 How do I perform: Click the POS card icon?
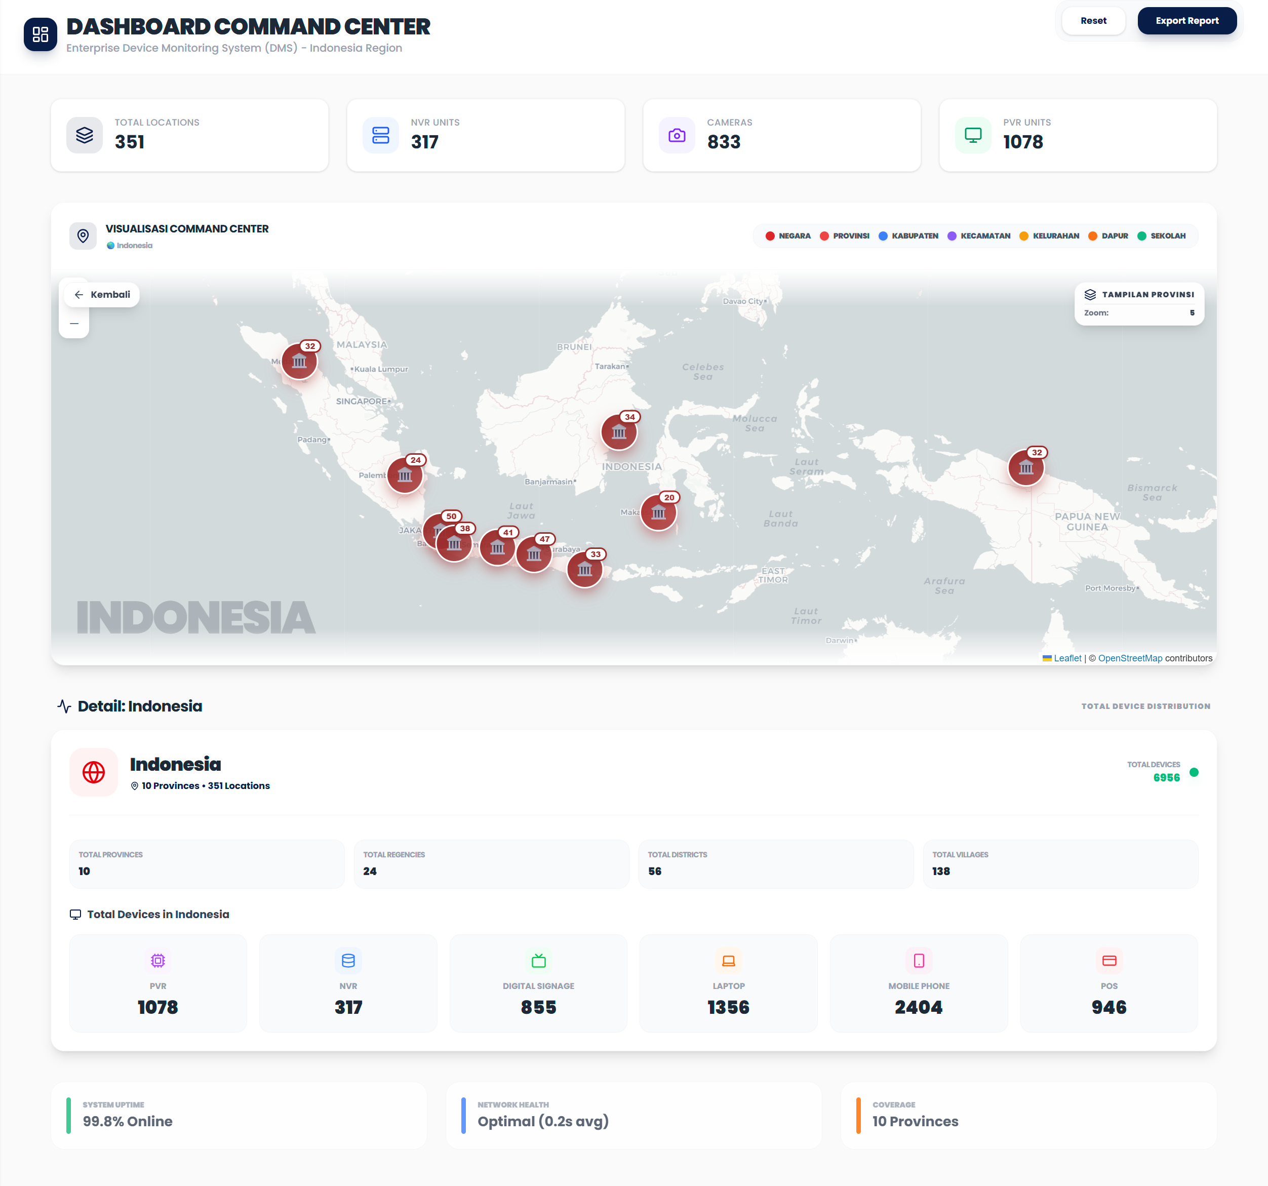[1108, 960]
